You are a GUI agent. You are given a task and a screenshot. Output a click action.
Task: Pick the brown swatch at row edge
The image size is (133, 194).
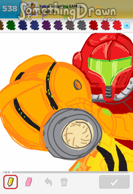(2, 25)
